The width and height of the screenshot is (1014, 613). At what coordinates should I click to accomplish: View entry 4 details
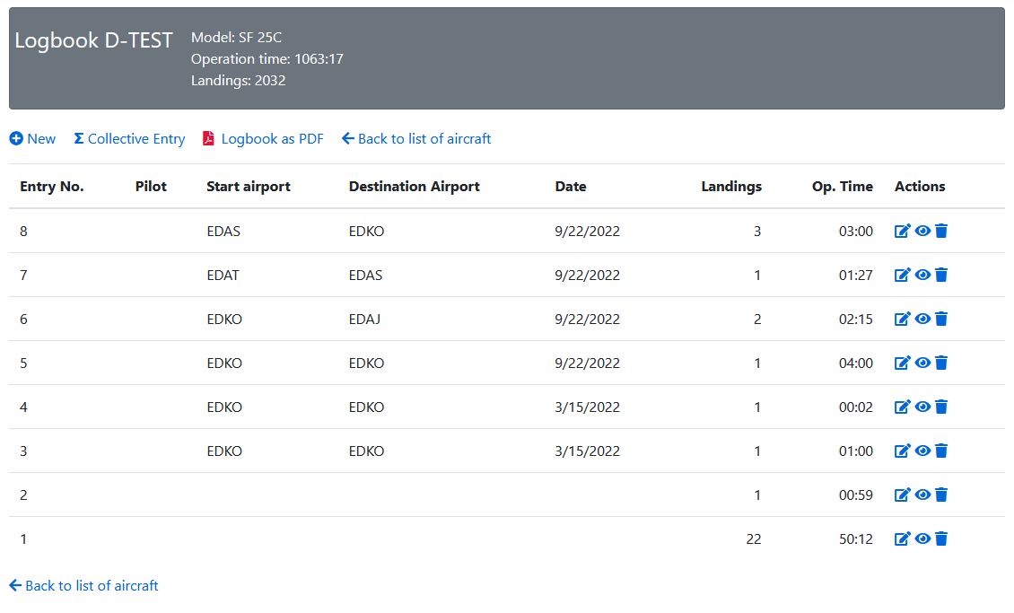[x=922, y=407]
